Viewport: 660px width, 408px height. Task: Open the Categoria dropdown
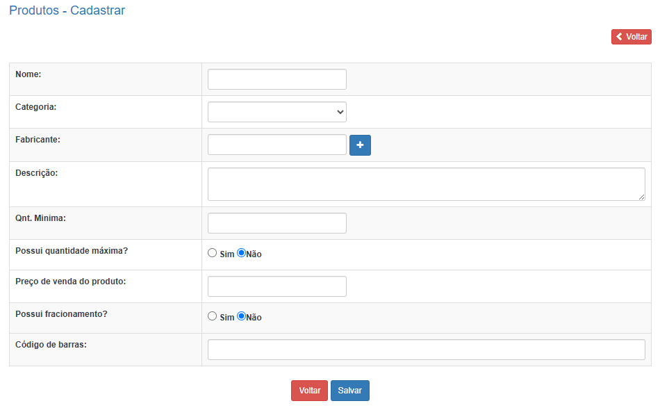(x=277, y=112)
